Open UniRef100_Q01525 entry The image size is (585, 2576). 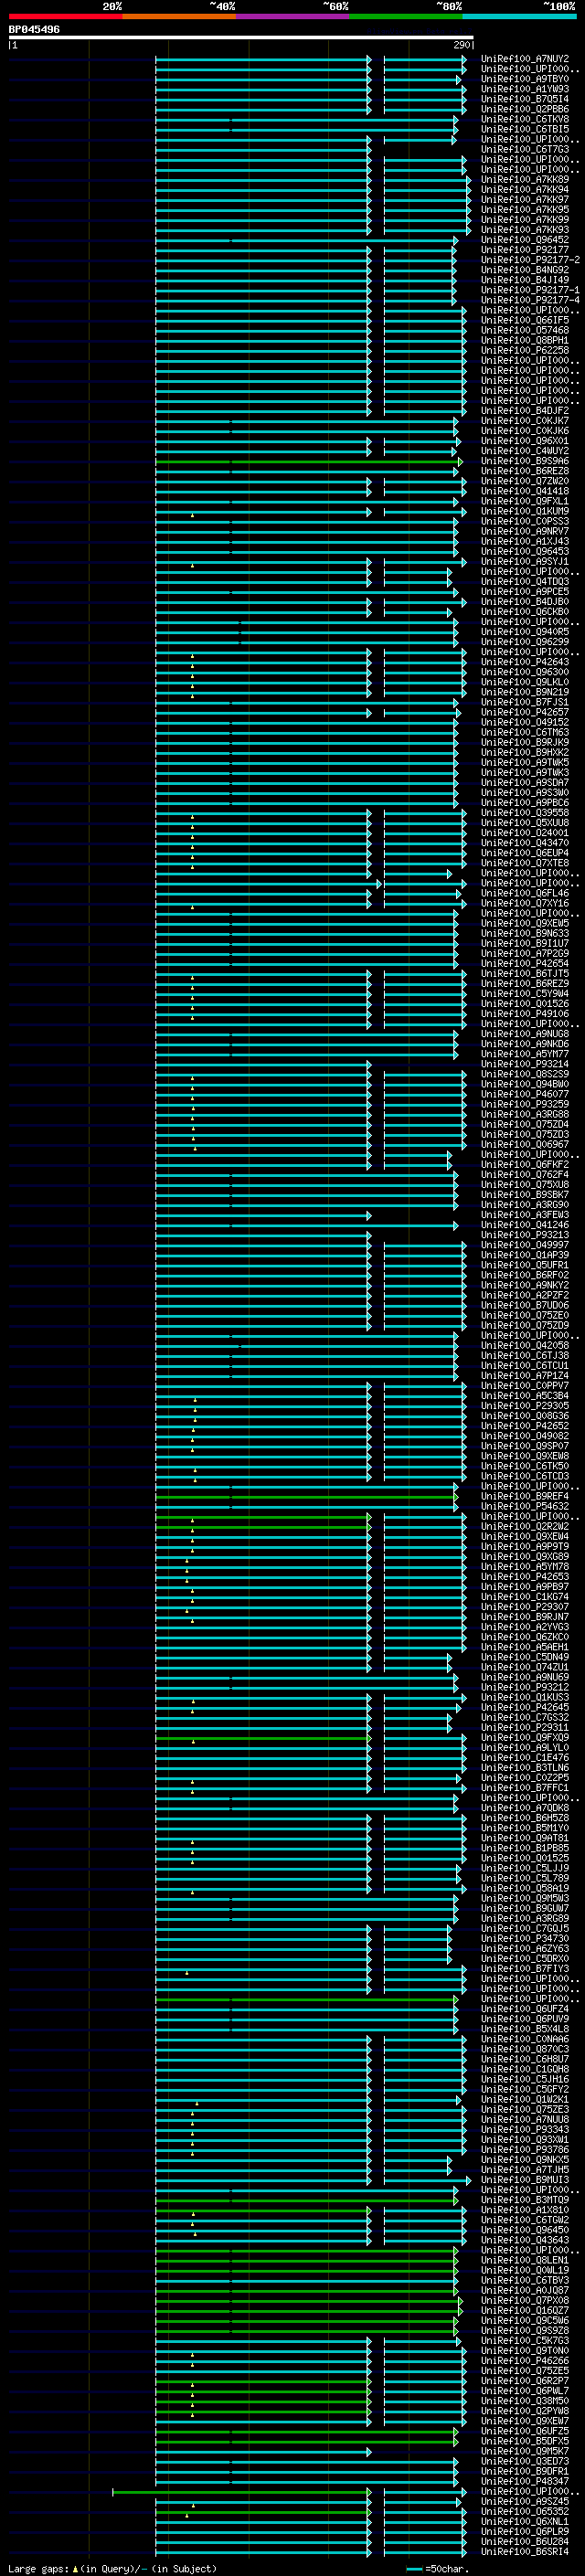click(x=525, y=1858)
